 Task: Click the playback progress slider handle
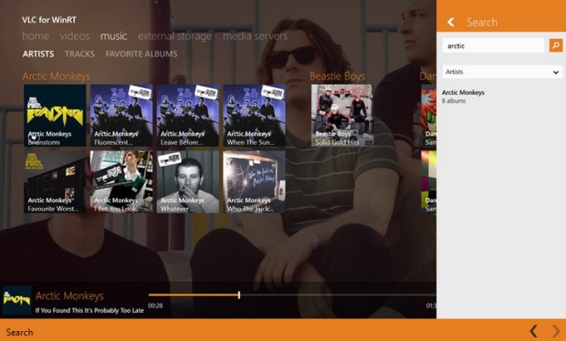[239, 294]
